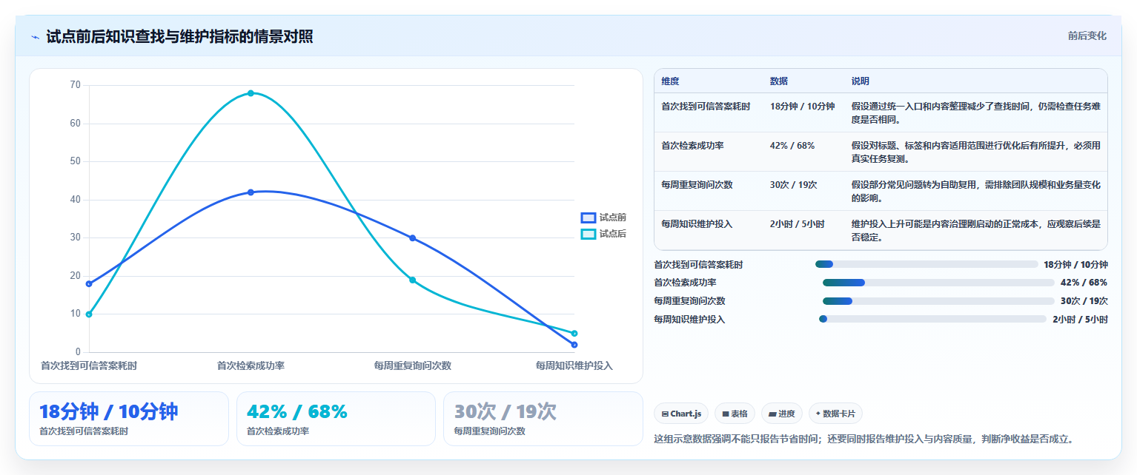Click the 试点前 data point at 42

pos(251,192)
